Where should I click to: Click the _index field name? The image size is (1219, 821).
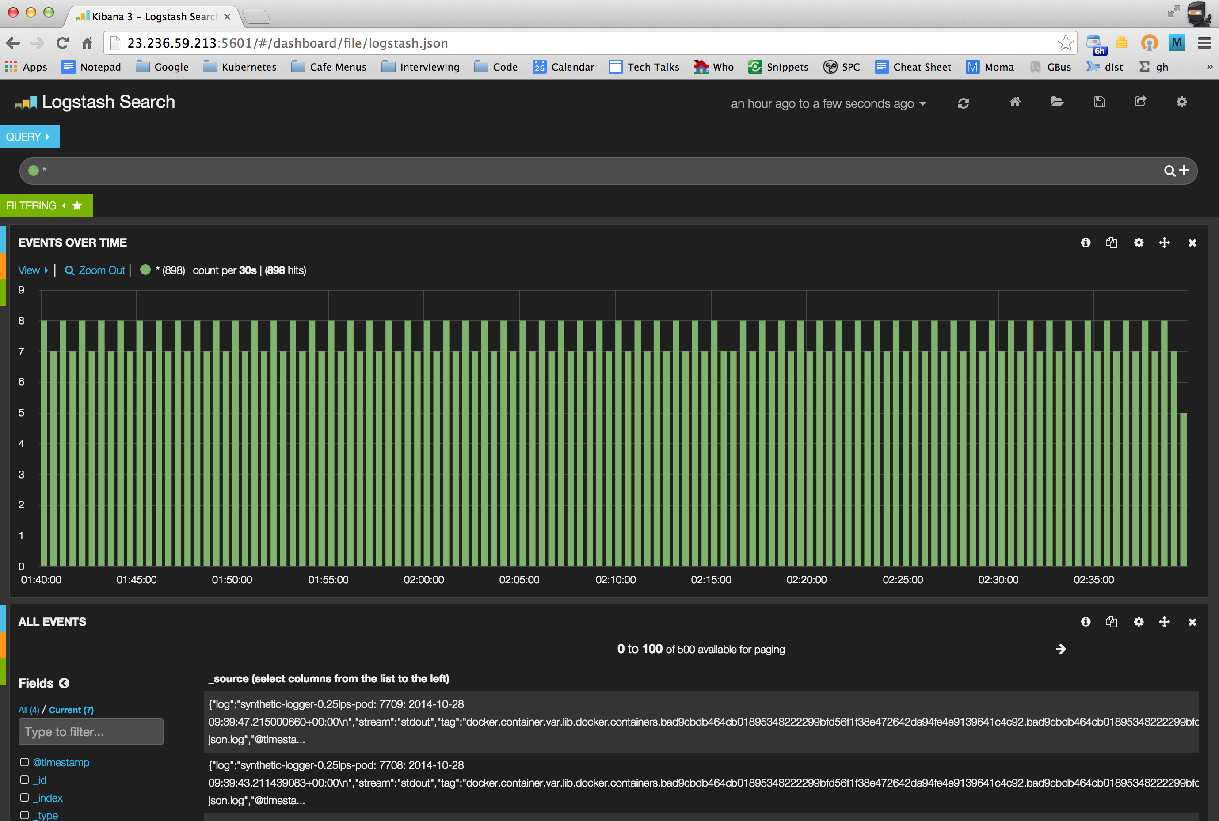tap(48, 798)
